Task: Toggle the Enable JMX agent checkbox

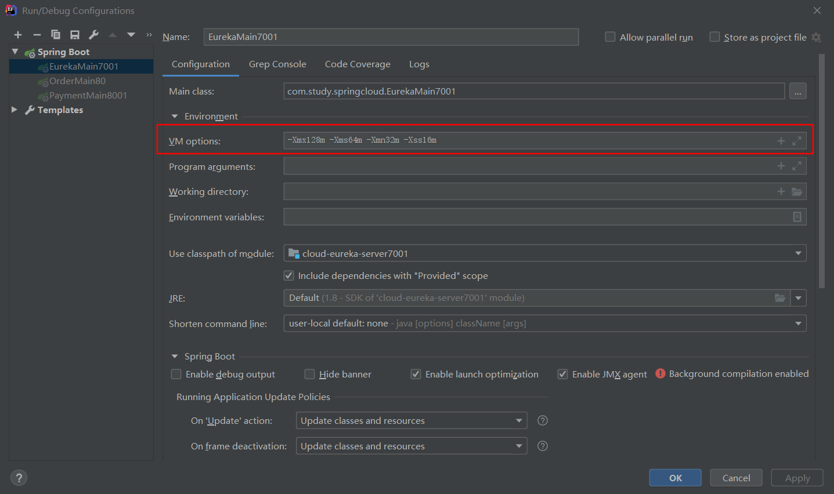Action: 563,374
